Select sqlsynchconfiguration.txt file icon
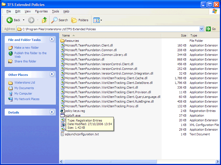The image size is (221, 165). click(62, 134)
